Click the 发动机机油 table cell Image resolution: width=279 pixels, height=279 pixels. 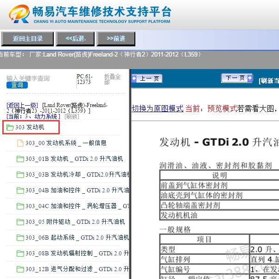point(220,216)
